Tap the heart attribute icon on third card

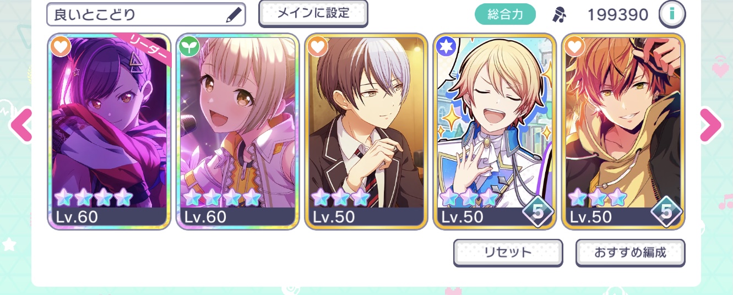(317, 47)
